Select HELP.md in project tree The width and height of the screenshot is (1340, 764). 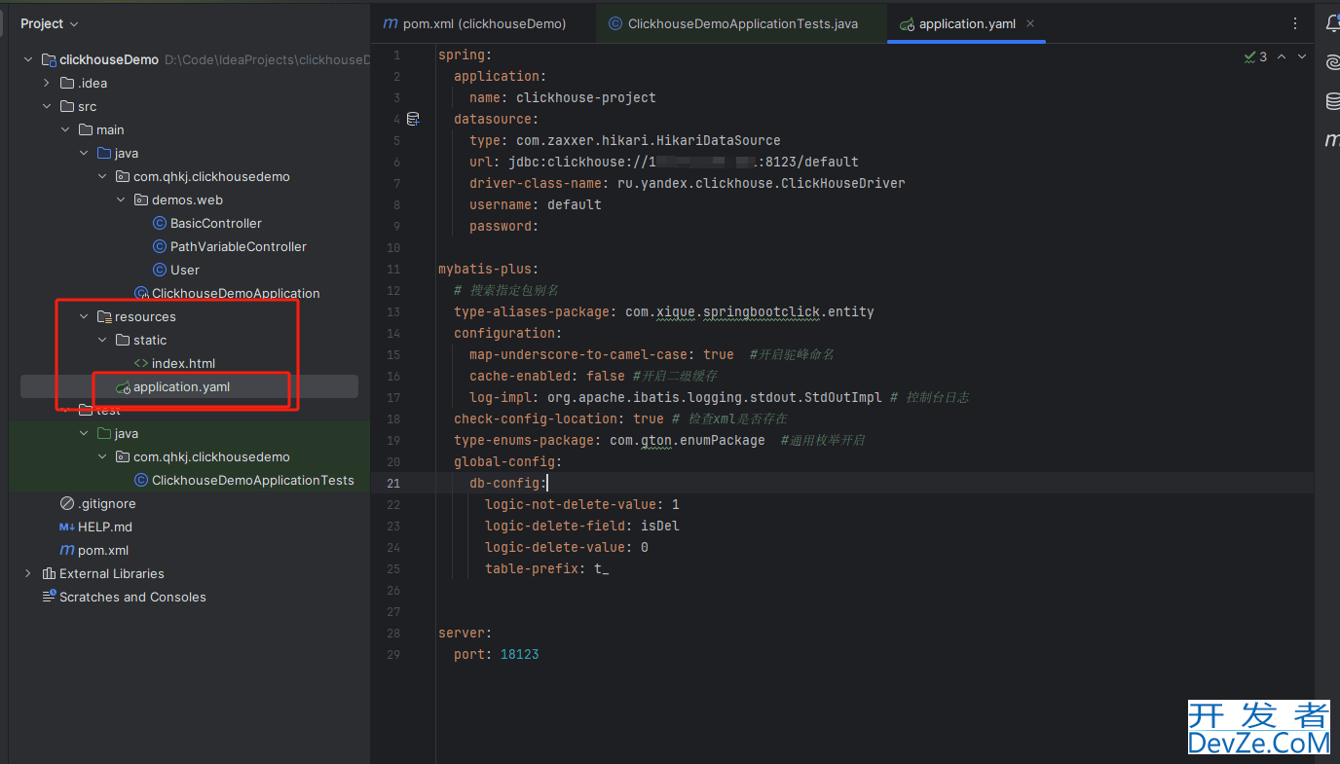tap(105, 527)
